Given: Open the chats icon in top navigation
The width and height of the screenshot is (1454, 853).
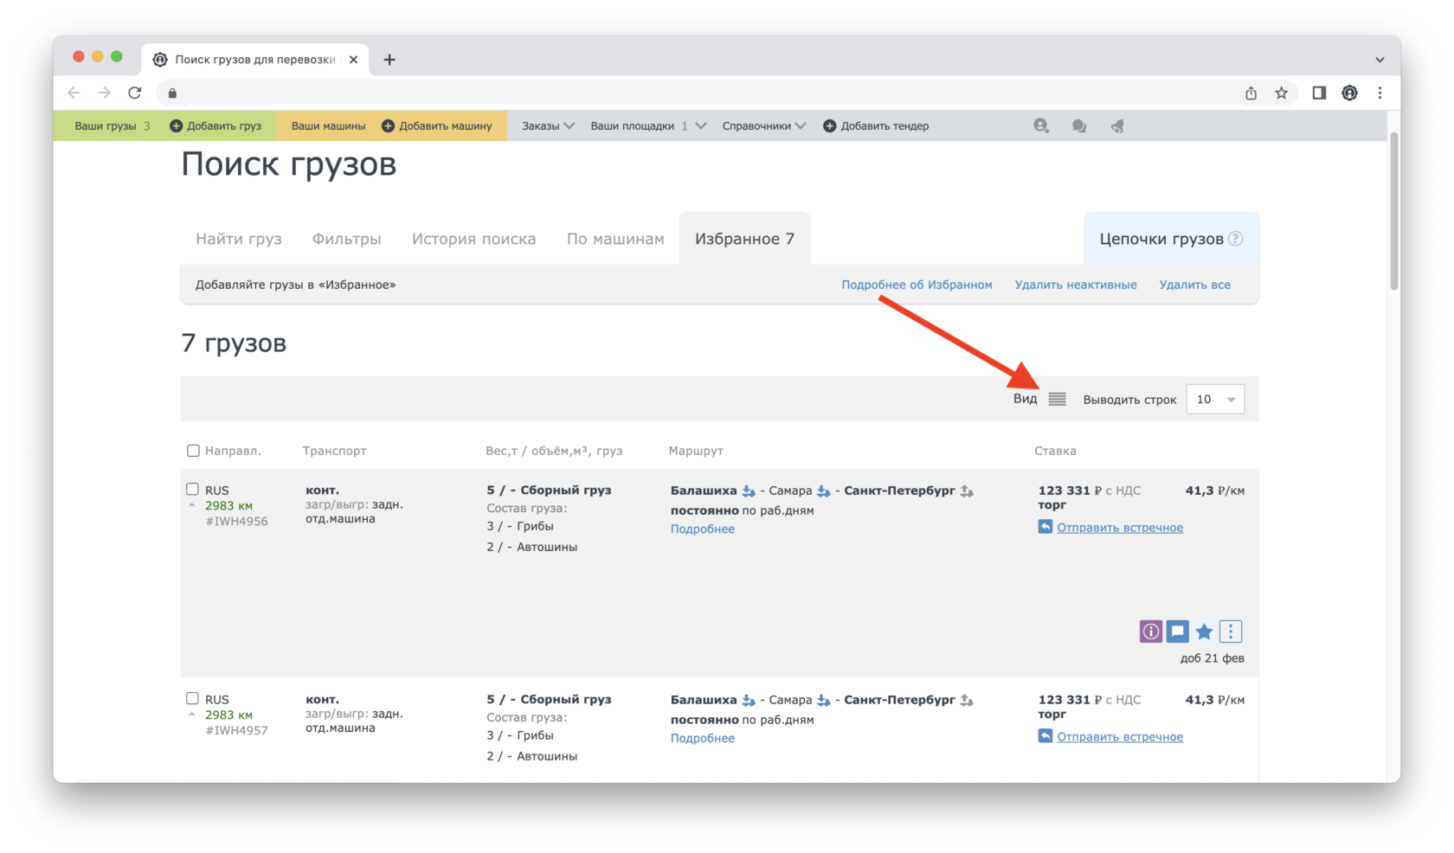Looking at the screenshot, I should (x=1079, y=126).
